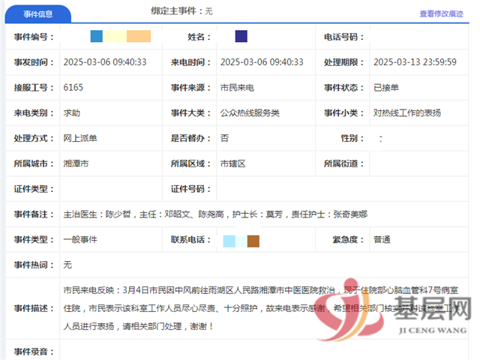The height and width of the screenshot is (360, 480).
Task: Select the 紧急度 value 普通
Action: point(382,240)
